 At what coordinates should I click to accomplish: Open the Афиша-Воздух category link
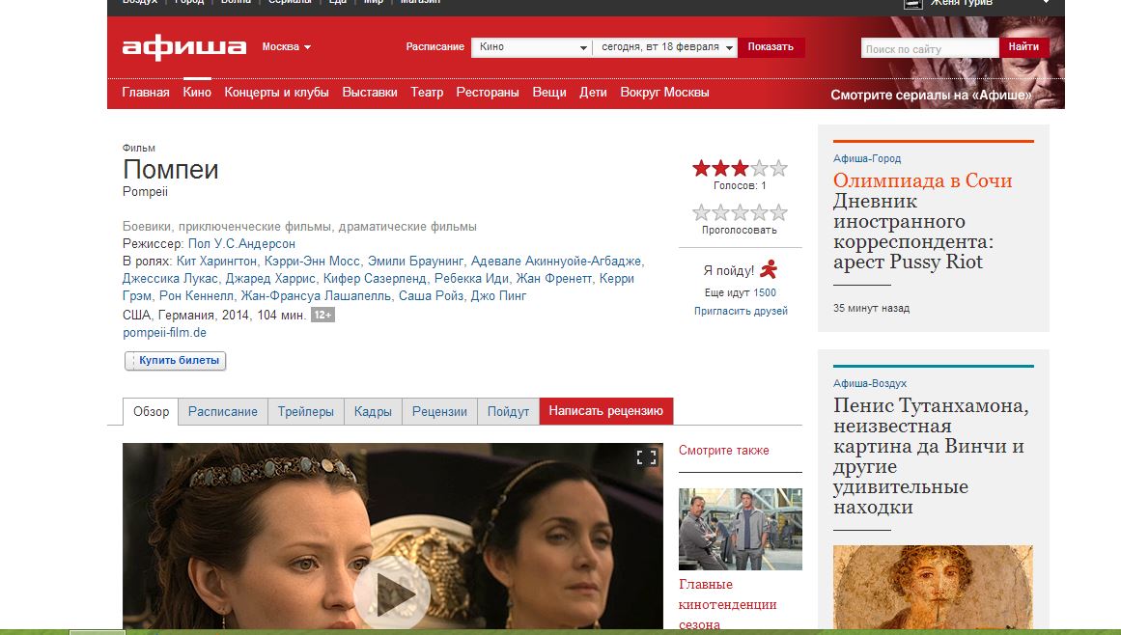tap(869, 383)
